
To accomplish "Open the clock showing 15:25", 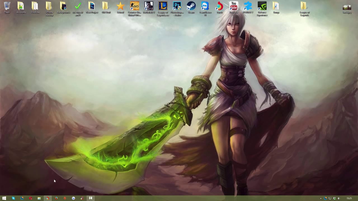I will click(x=349, y=198).
